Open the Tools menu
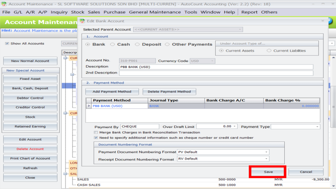This screenshot has height=189, width=336. (x=191, y=12)
